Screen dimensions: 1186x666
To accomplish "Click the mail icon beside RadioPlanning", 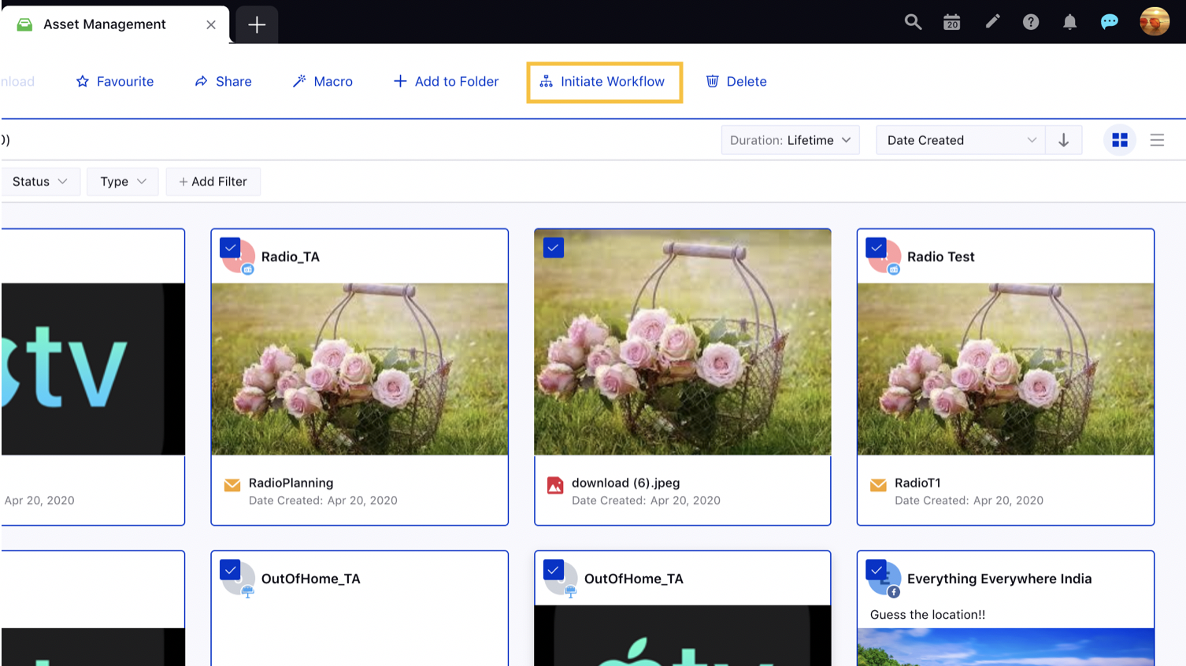I will point(232,485).
